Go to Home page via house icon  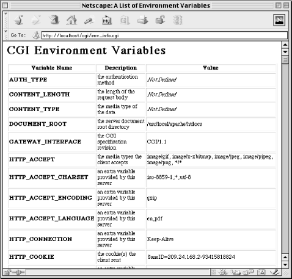pyautogui.click(x=71, y=20)
